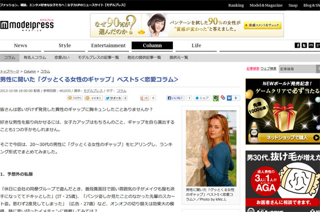Open the modelpress Twitter page icon
Viewport: 320px width, 212px height.
click(x=304, y=45)
